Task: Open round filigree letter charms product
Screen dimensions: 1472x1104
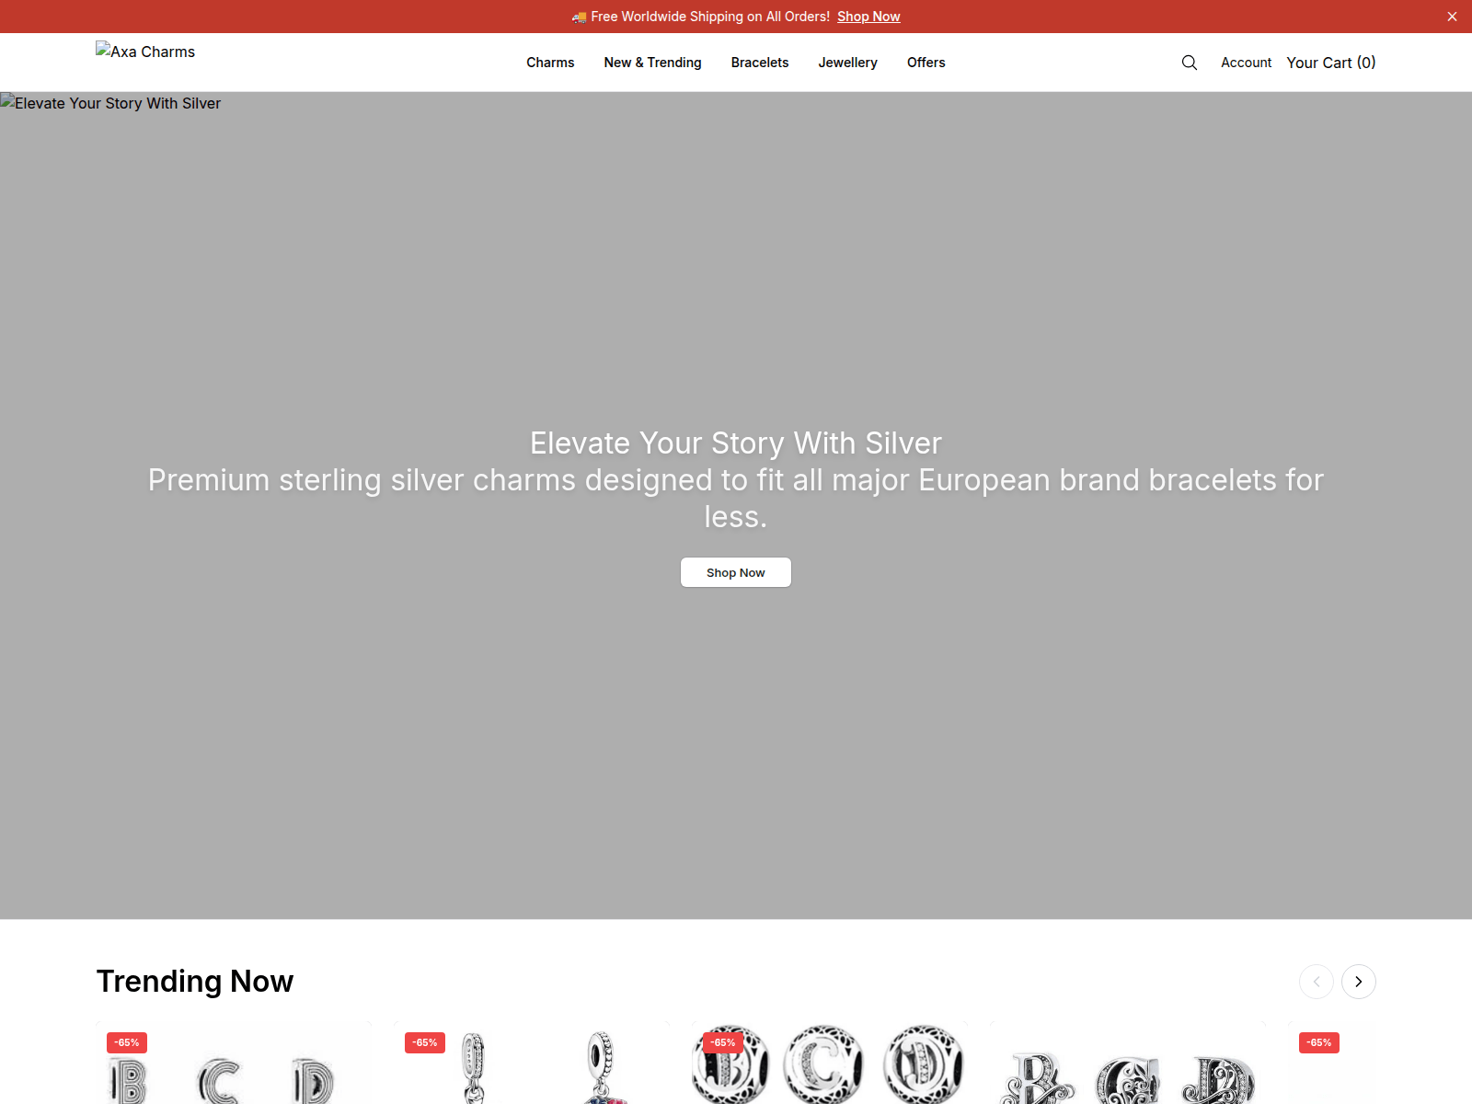Action: [830, 1063]
